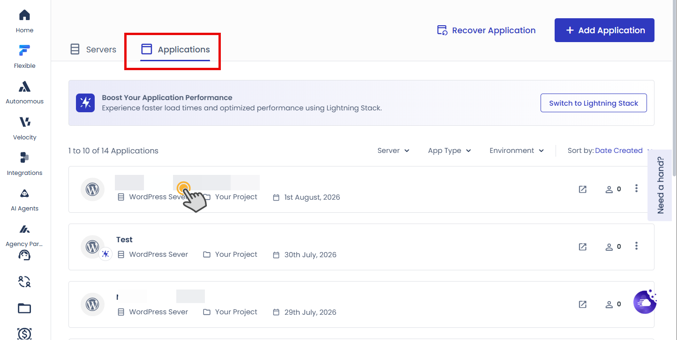
Task: Open the Home sidebar icon
Action: [x=24, y=15]
